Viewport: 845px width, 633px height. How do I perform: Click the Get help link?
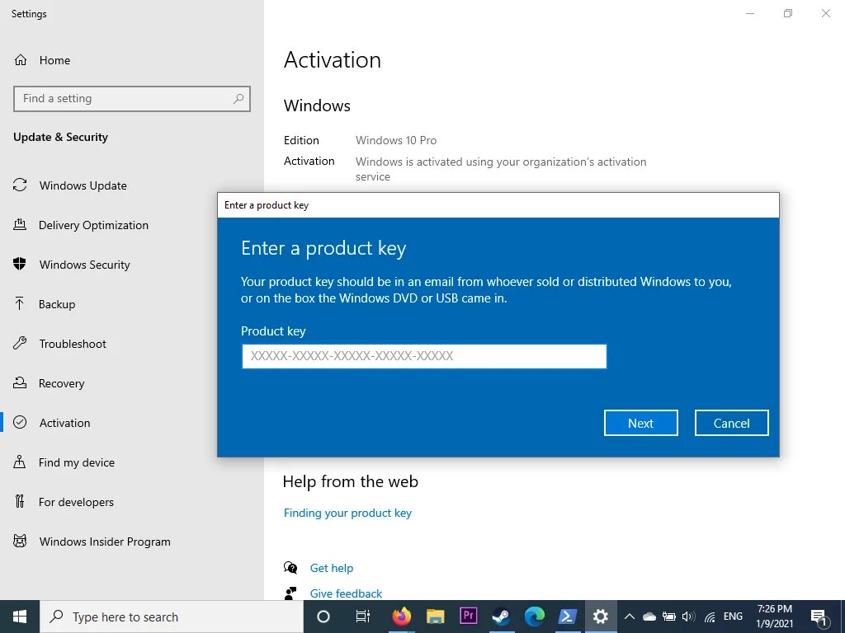pos(332,568)
